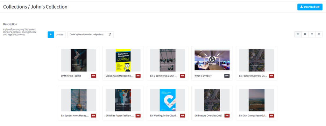
Task: Switch to list view icon
Action: 312,34
